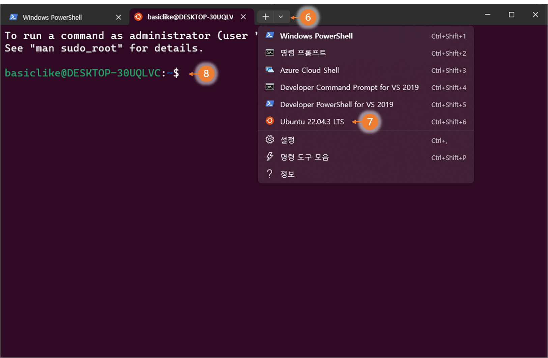The image size is (548, 358).
Task: Expand the new tab profile dropdown chevron
Action: click(x=281, y=17)
